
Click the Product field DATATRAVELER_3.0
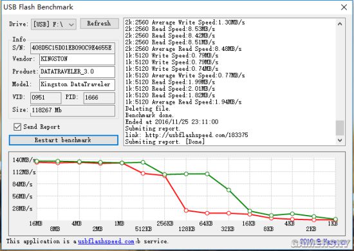pyautogui.click(x=77, y=72)
